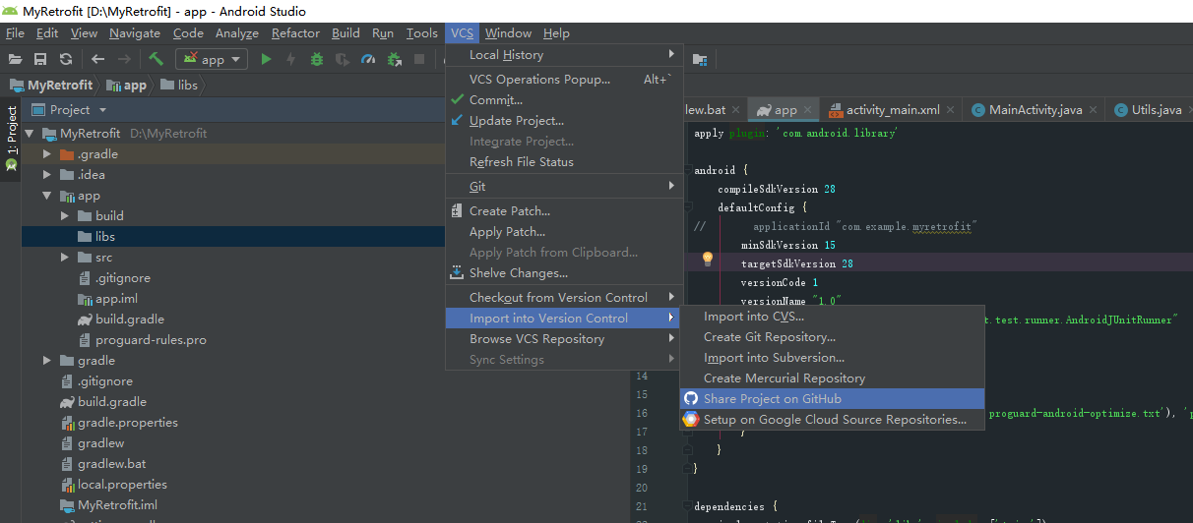Close the MainActivity.java tab

pos(1094,110)
